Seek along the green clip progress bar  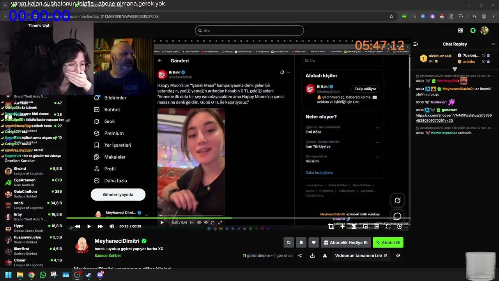[238, 218]
